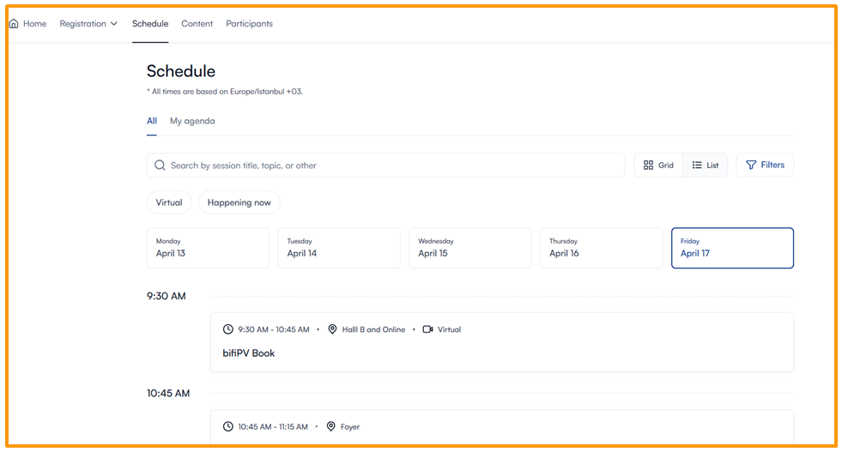Click the Filters funnel icon
Screen dimensions: 842x452
click(x=751, y=166)
